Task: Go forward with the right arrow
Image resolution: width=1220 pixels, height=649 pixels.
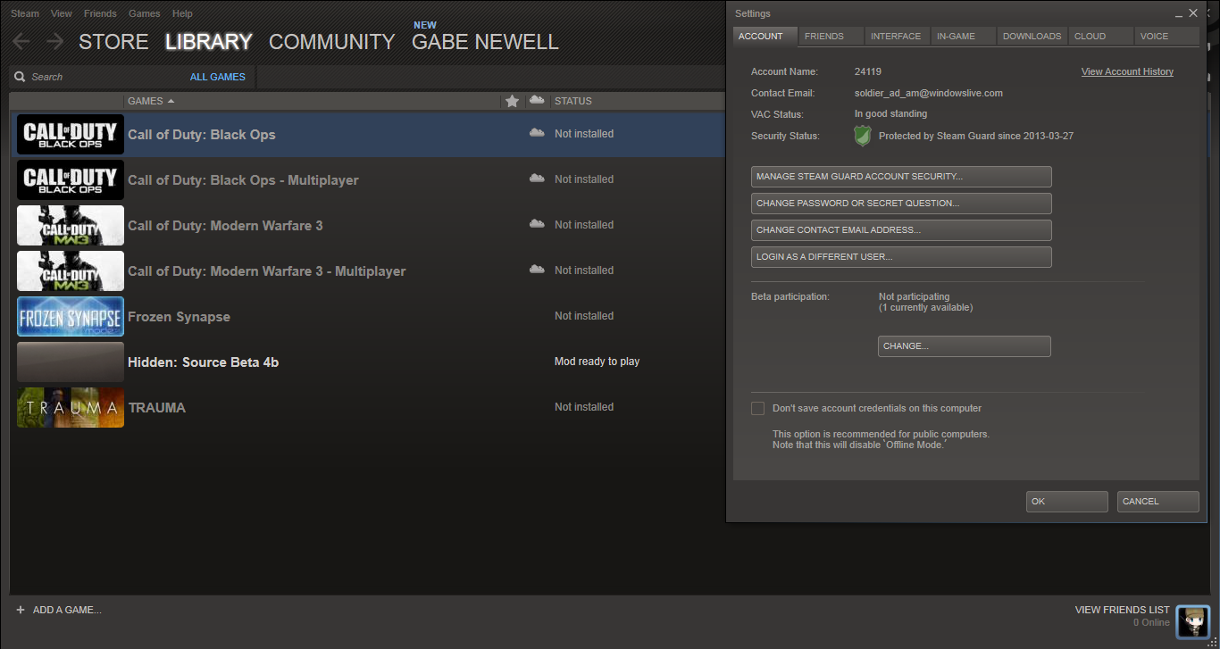Action: [54, 42]
